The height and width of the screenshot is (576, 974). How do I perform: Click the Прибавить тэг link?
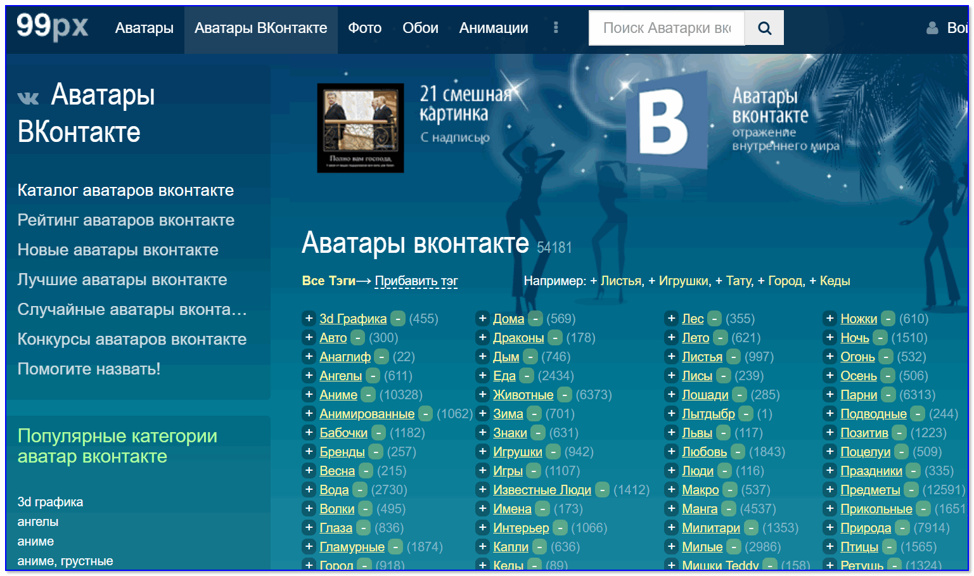pyautogui.click(x=416, y=281)
